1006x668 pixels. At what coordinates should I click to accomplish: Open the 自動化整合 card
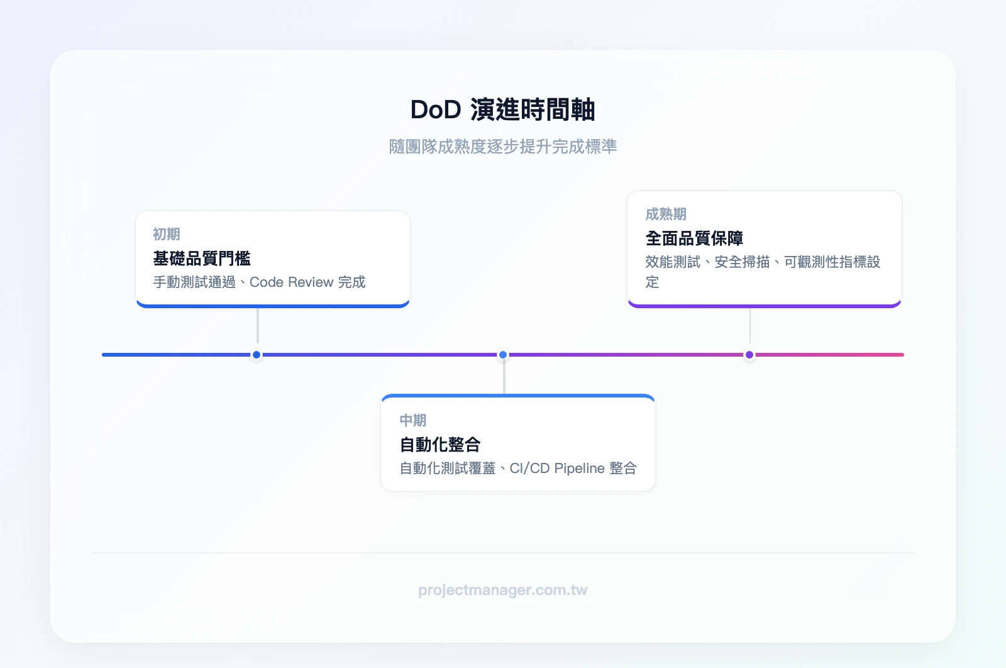517,442
